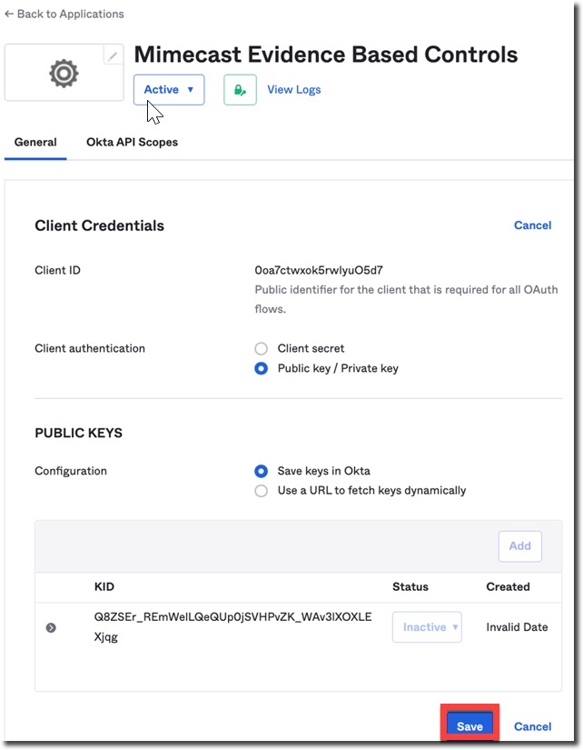Click the back arrow to Applications

(10, 14)
